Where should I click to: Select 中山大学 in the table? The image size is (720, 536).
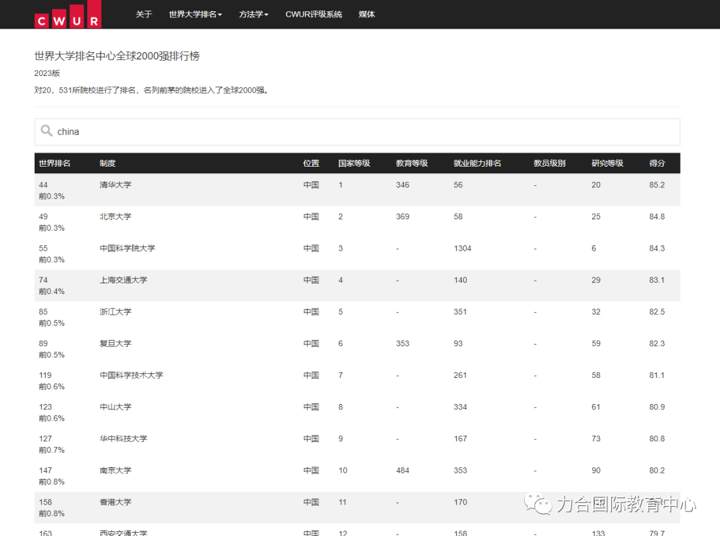(115, 407)
